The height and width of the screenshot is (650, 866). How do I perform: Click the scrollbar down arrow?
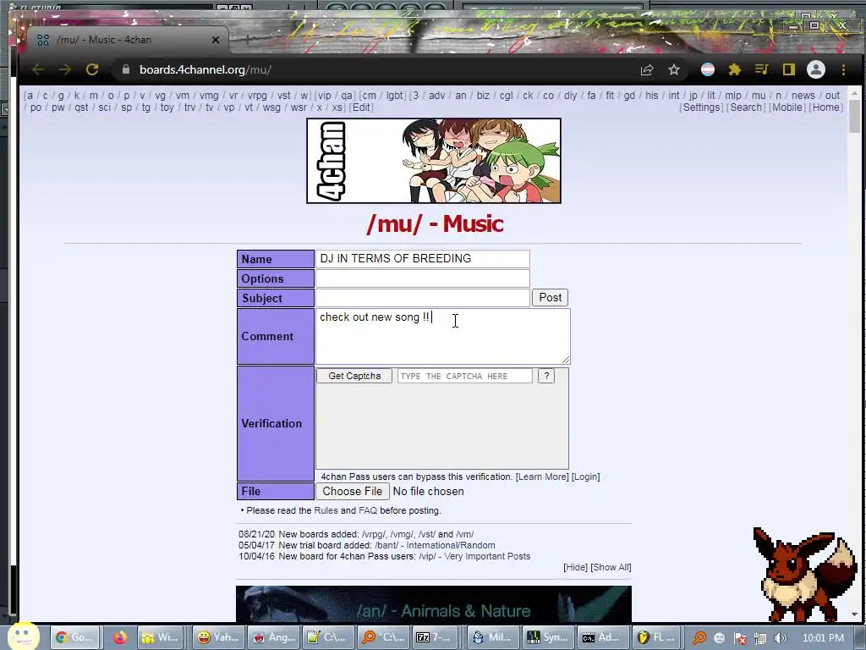click(854, 614)
